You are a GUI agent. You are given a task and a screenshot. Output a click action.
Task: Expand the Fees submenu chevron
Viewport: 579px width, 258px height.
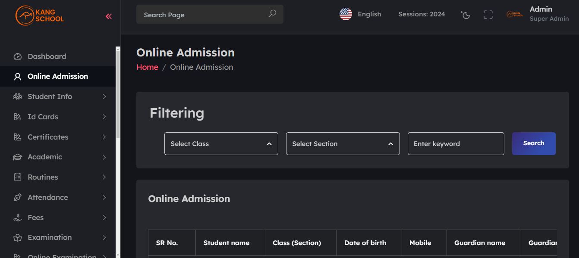[x=104, y=218]
